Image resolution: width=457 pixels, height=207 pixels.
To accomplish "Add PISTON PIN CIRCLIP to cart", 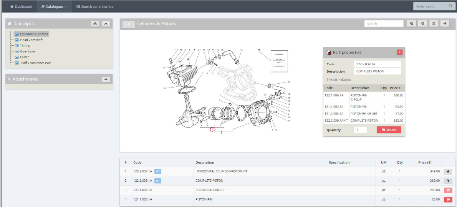I will point(448,190).
